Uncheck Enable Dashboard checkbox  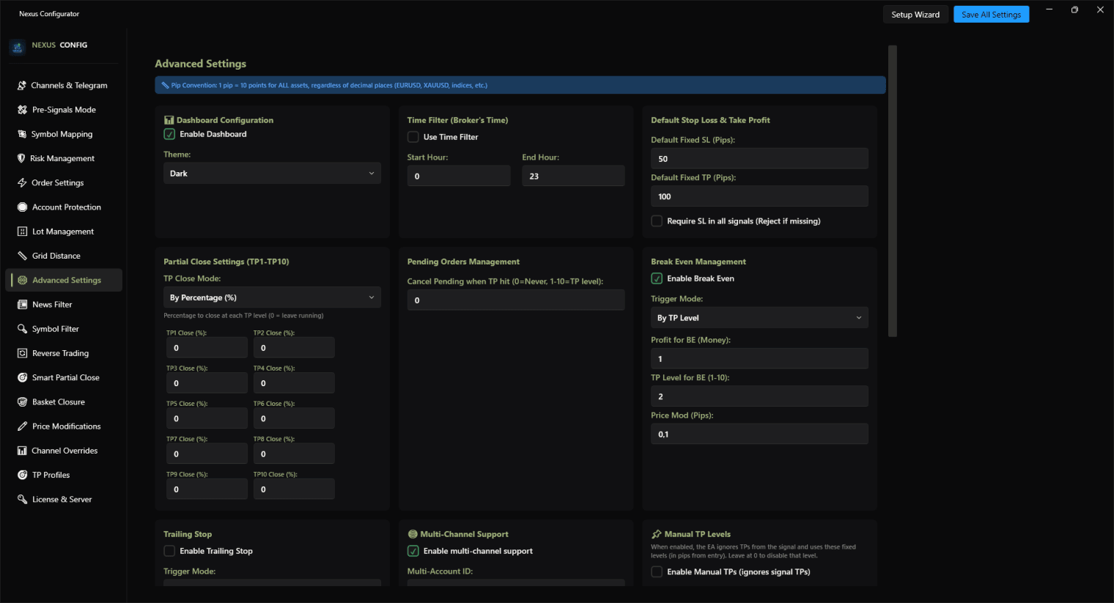[169, 134]
